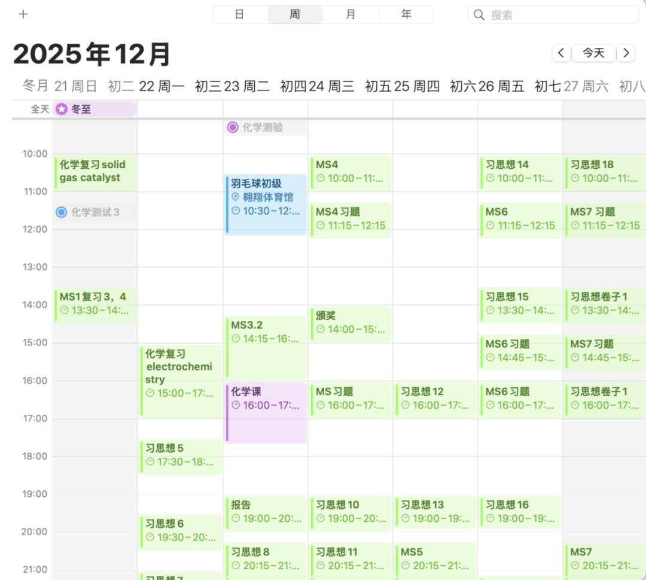Image resolution: width=646 pixels, height=580 pixels.
Task: Select MS7 event at 20:15
Action: (605, 559)
